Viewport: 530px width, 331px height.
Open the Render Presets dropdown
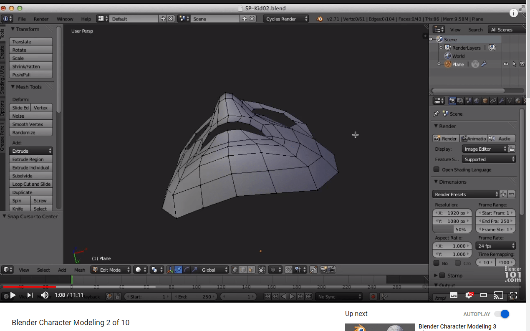pyautogui.click(x=466, y=195)
